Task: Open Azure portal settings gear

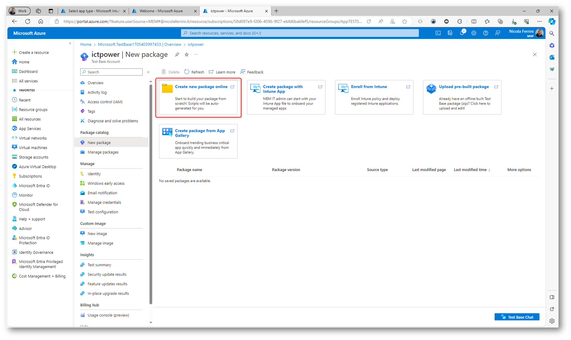Action: (474, 33)
